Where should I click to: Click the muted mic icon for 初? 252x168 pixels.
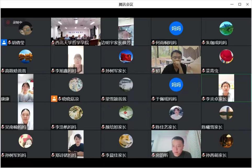153,71
